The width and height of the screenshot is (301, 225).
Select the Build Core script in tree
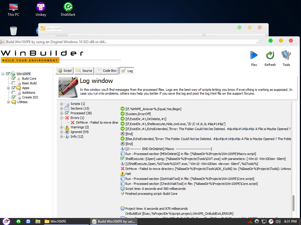point(29,79)
